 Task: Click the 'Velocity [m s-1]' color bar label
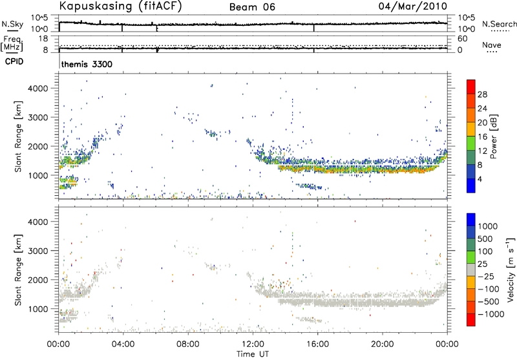coord(511,269)
